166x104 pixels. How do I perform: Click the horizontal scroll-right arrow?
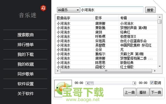click(x=155, y=71)
